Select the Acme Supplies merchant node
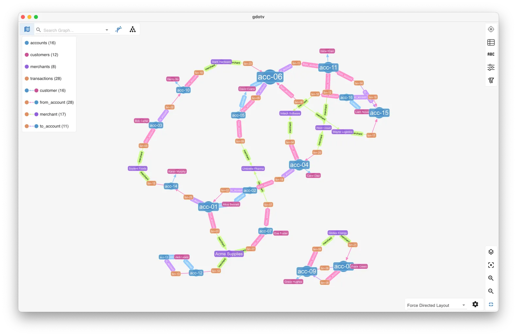This screenshot has width=517, height=336. pos(229,254)
